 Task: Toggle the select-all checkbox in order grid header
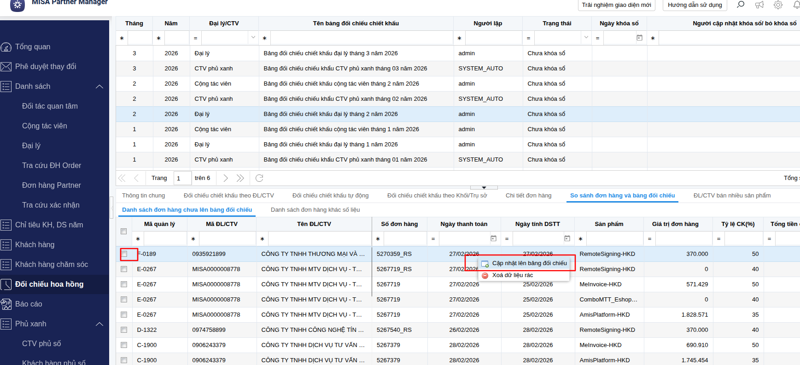pos(123,231)
